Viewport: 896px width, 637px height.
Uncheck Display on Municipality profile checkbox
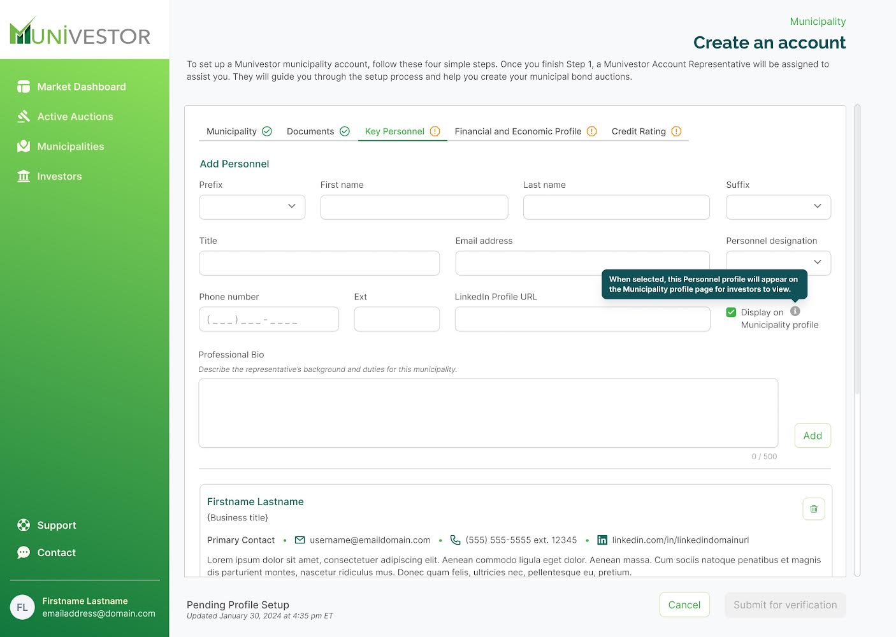click(731, 313)
